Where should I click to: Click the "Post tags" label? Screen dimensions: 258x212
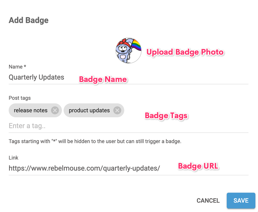click(x=20, y=98)
